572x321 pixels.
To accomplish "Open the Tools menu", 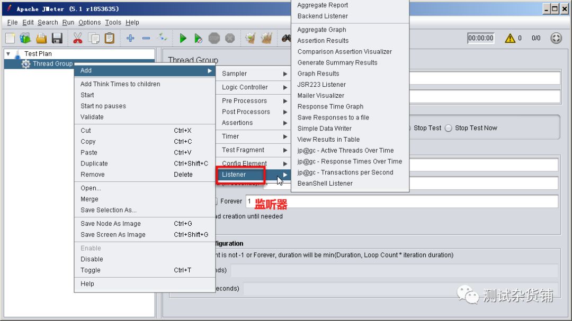I will 113,22.
